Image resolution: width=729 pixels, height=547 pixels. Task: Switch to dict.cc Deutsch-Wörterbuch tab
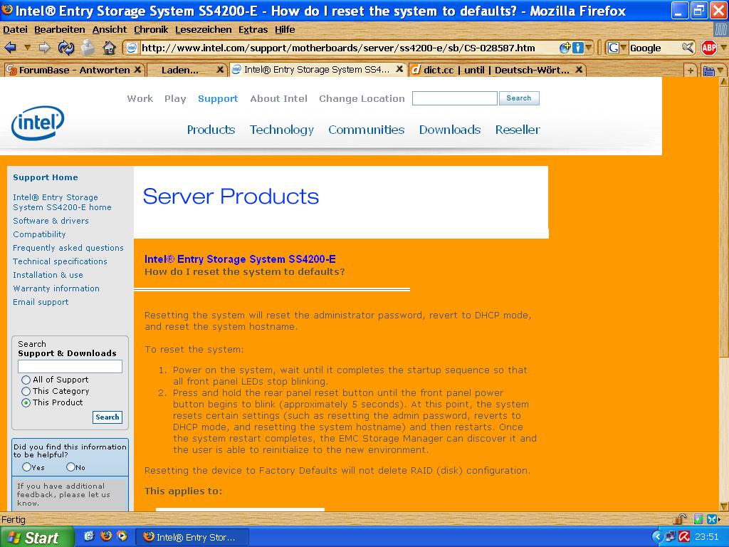point(497,71)
